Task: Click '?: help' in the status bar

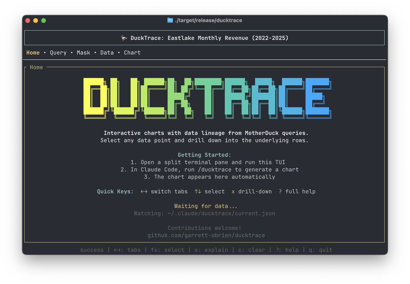Action: click(x=287, y=250)
